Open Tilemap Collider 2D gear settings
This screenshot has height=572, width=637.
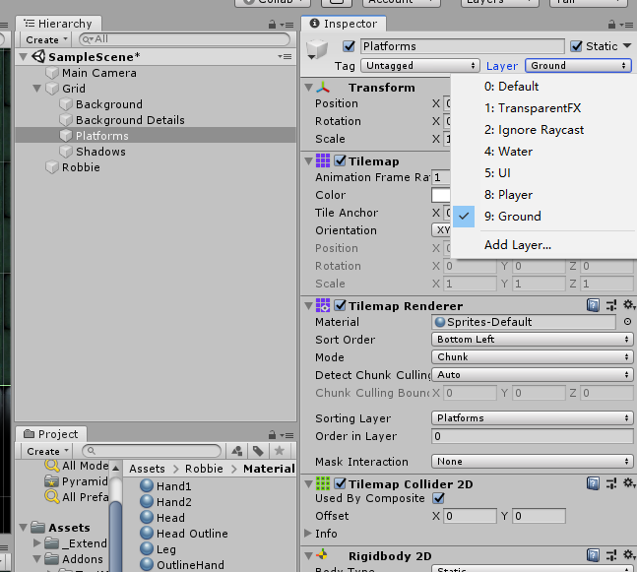click(629, 483)
